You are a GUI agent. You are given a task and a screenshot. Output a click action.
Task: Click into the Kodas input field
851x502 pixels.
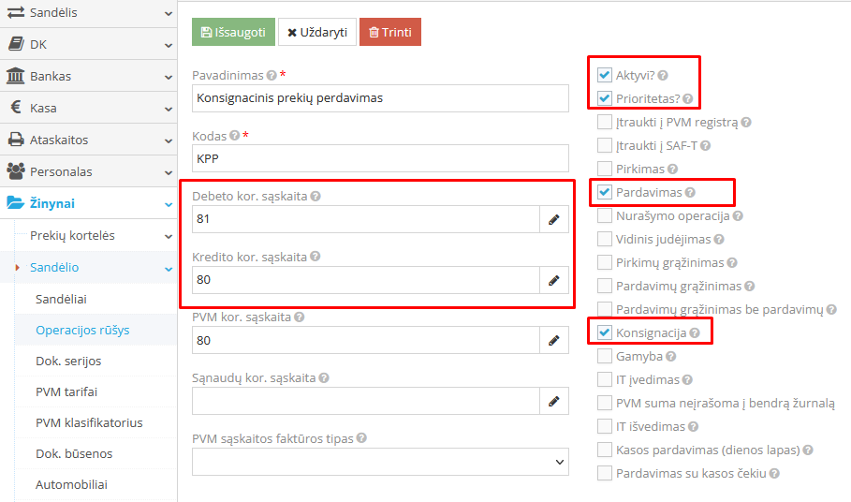(380, 158)
